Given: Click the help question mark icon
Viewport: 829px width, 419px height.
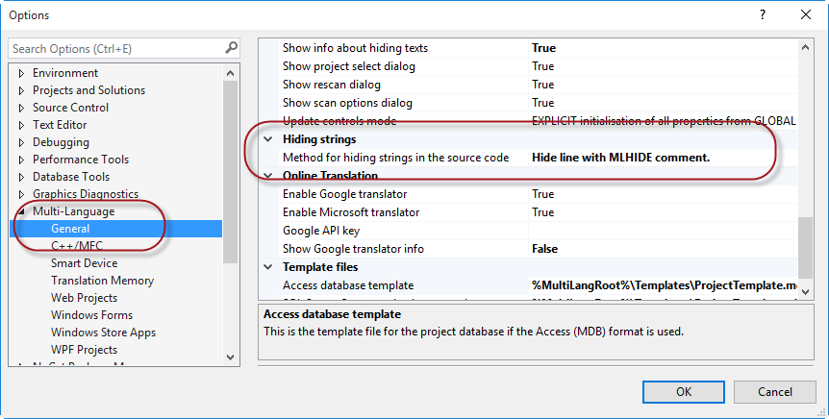Looking at the screenshot, I should click(763, 14).
